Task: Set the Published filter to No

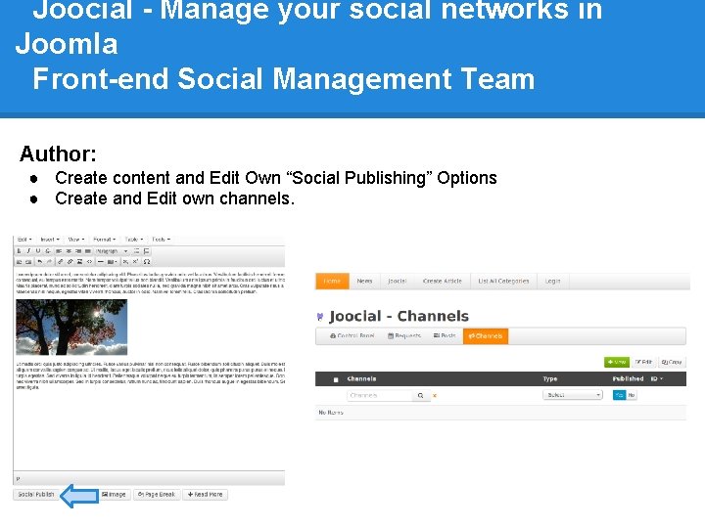Action: 632,395
